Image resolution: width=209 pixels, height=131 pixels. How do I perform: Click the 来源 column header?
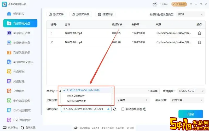point(158,24)
